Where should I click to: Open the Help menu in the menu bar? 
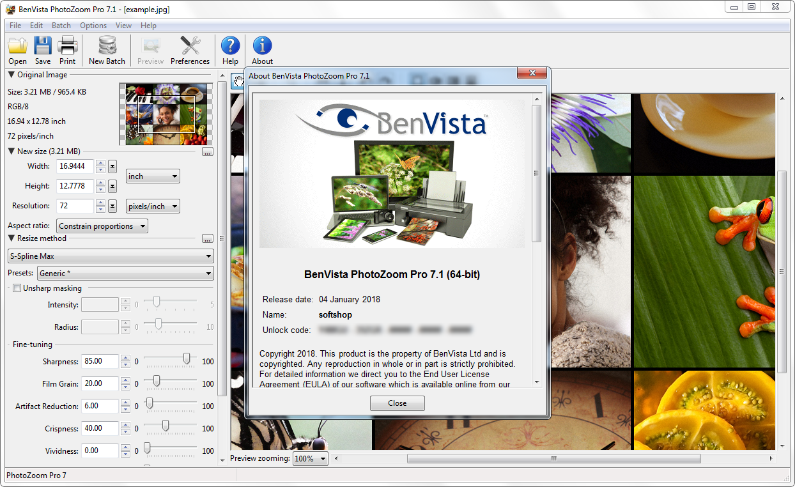point(148,26)
